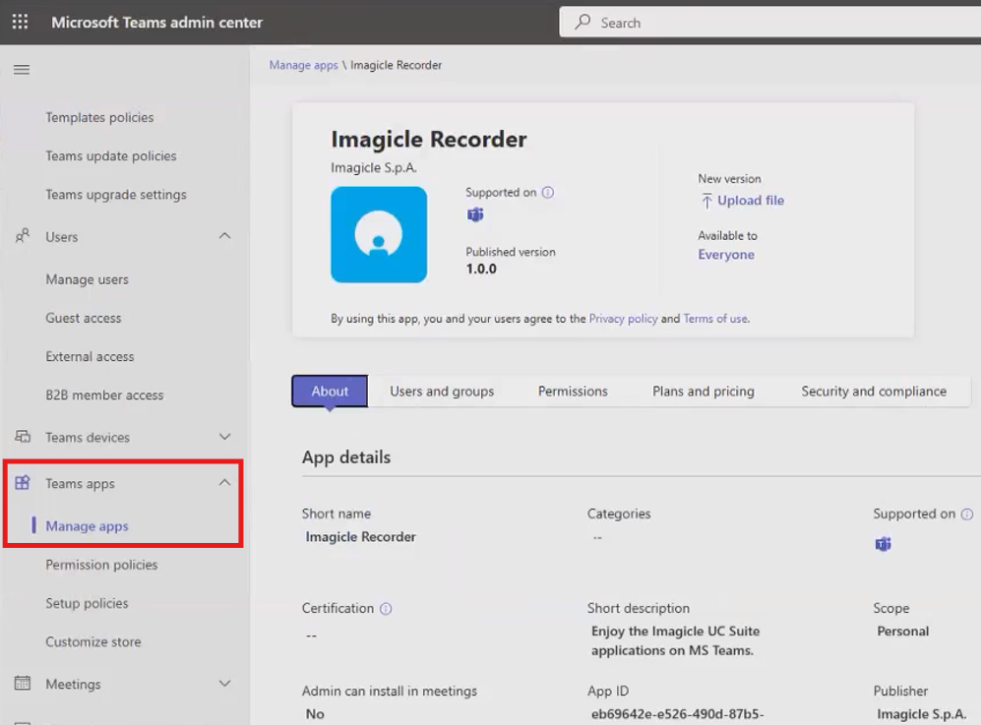Image resolution: width=981 pixels, height=725 pixels.
Task: Click the Meetings calendar sidebar icon
Action: [23, 684]
